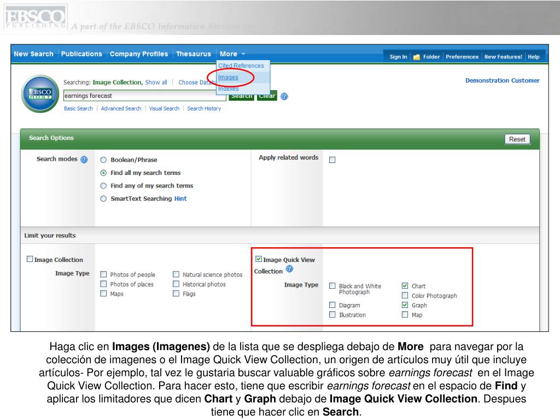
Task: Click the Show all databases link
Action: 156,83
